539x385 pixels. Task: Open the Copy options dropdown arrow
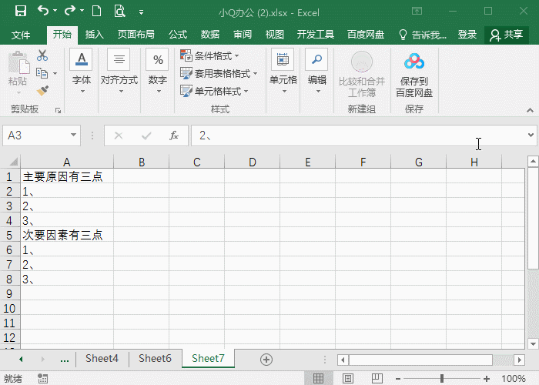(55, 73)
